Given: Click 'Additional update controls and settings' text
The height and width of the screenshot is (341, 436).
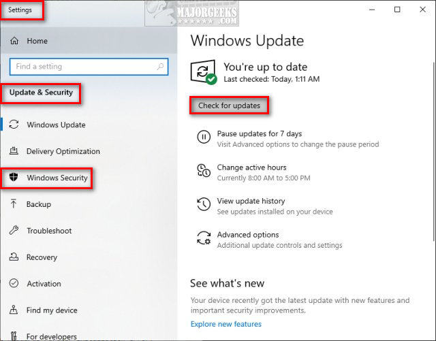Looking at the screenshot, I should point(280,246).
